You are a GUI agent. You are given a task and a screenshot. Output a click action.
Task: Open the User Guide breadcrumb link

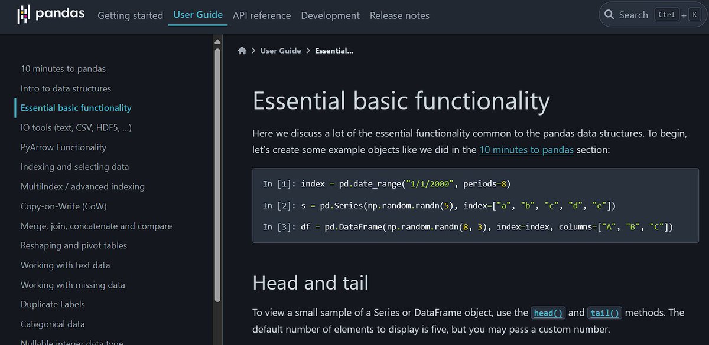click(281, 51)
